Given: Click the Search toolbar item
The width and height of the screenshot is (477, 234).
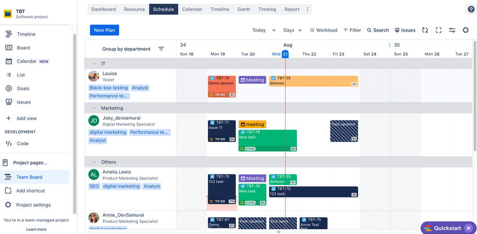Looking at the screenshot, I should tap(378, 30).
